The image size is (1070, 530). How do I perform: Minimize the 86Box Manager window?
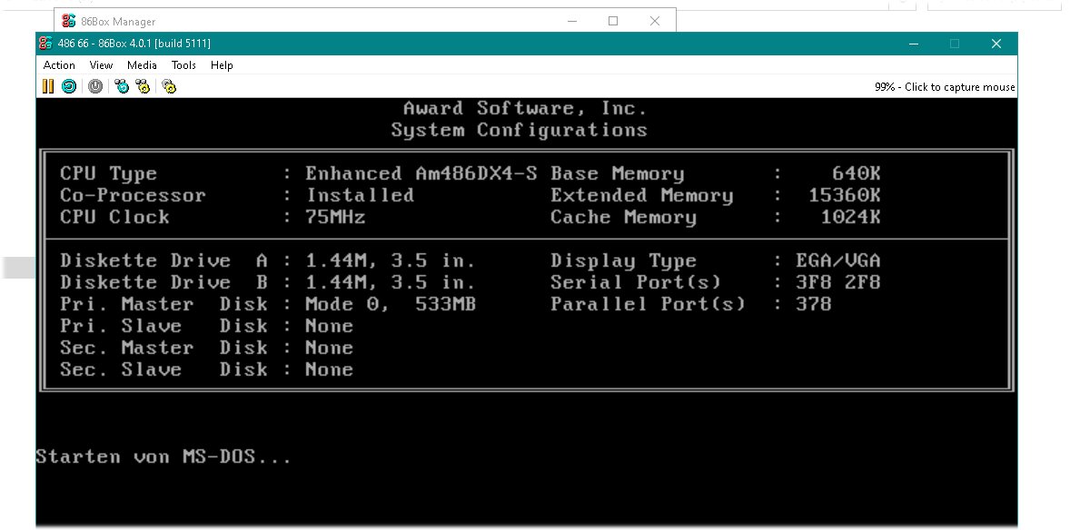pos(572,21)
